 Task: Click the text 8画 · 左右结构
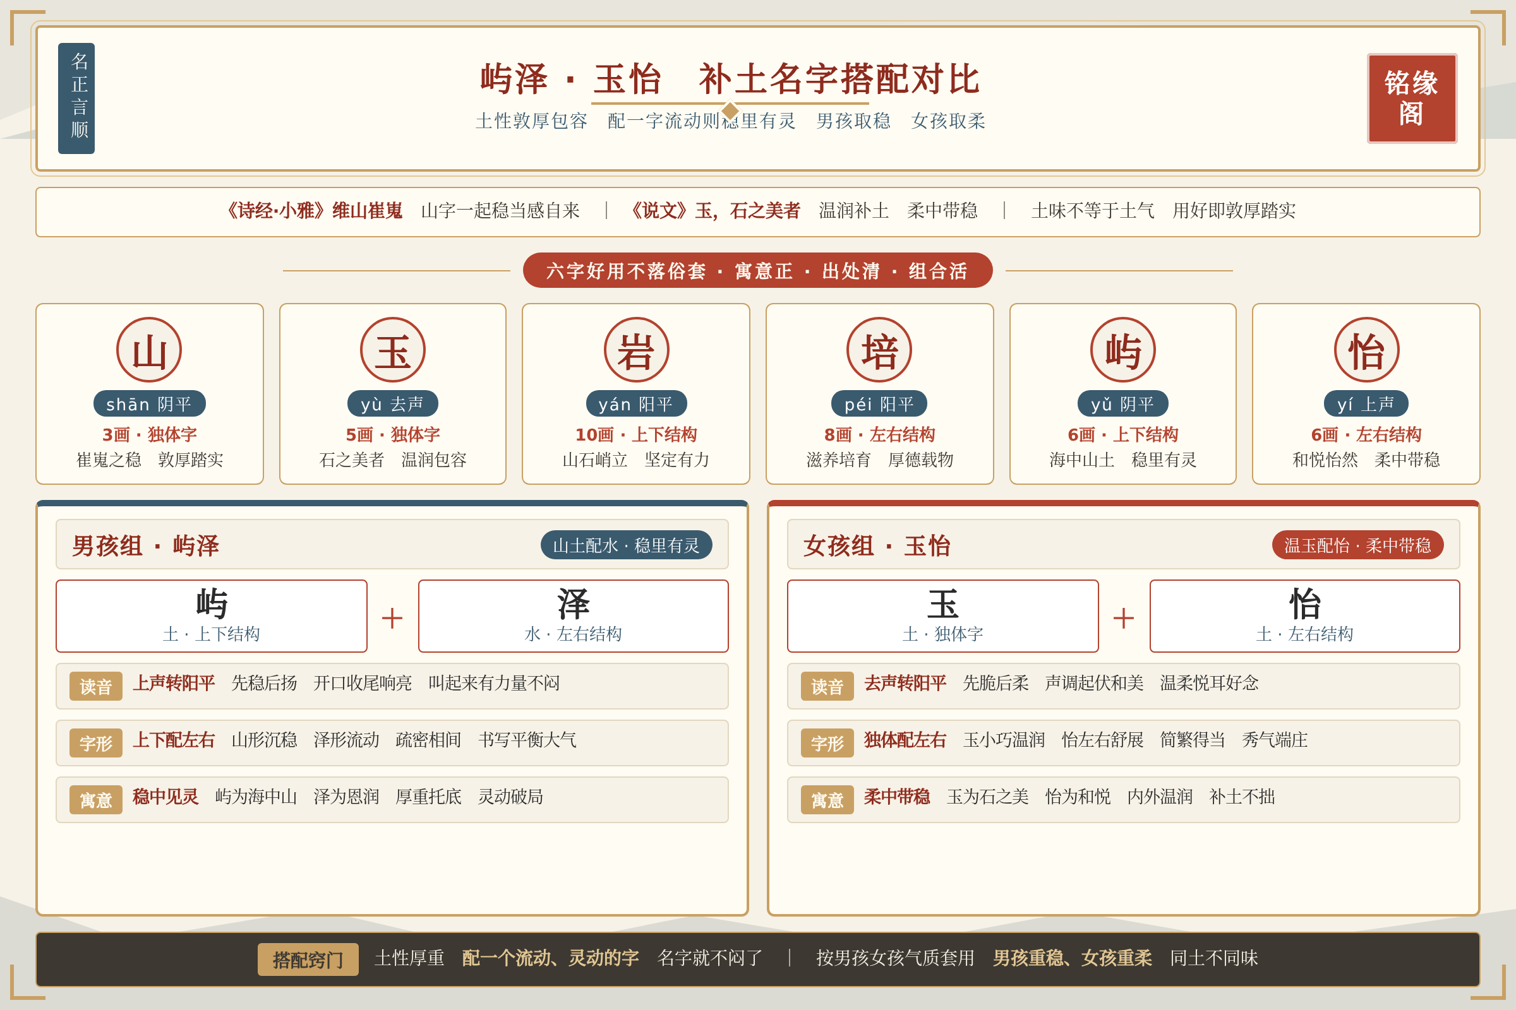(879, 435)
